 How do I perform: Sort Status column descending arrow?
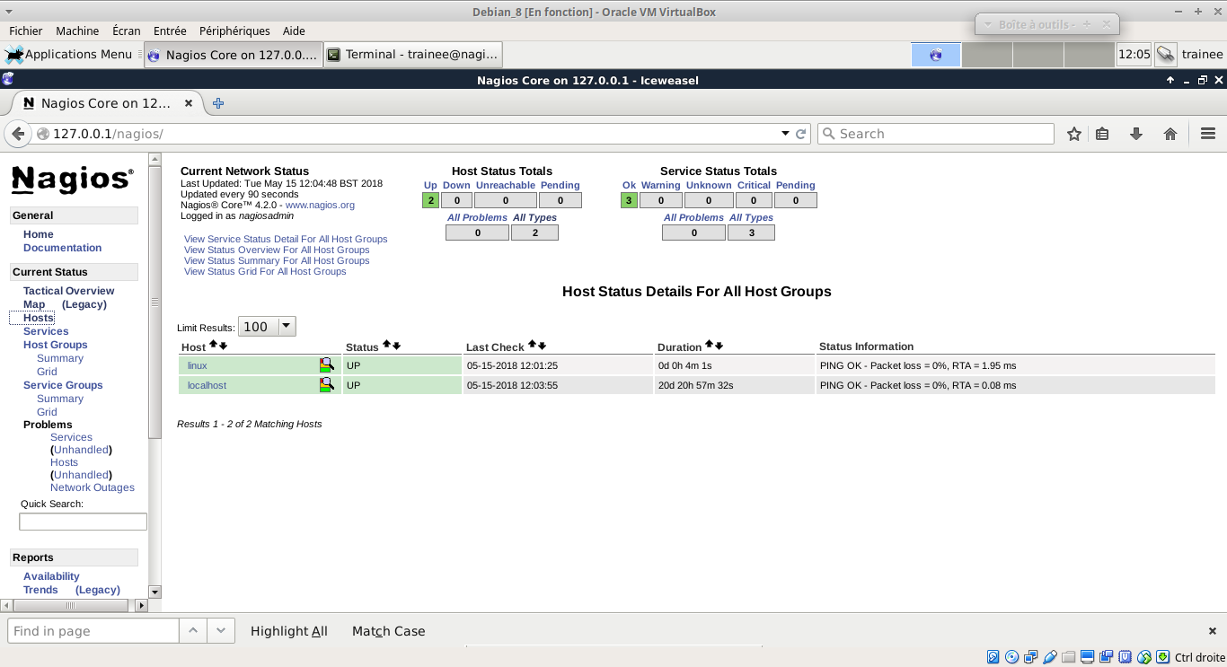click(396, 346)
